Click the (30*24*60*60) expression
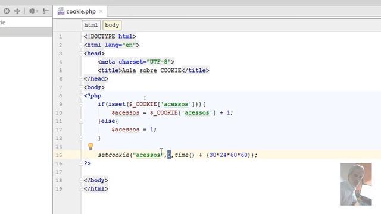This screenshot has width=381, height=214. [228, 155]
